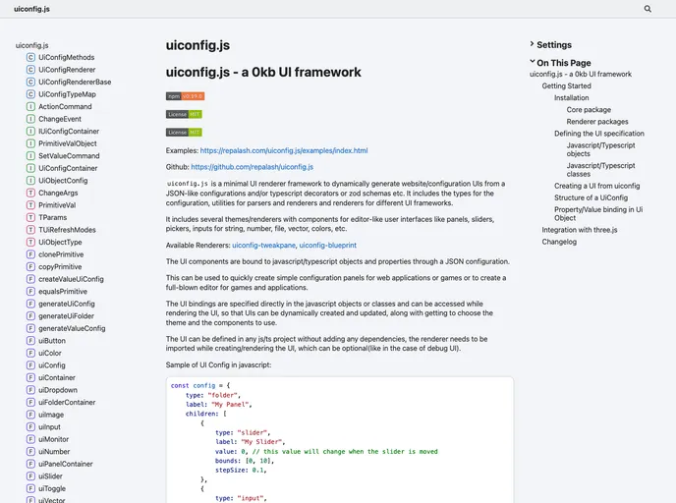Collapse the On This Page section
This screenshot has width=676, height=503.
pos(560,63)
